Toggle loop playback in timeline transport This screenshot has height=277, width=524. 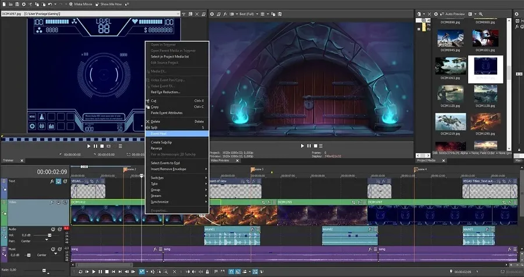(x=80, y=272)
